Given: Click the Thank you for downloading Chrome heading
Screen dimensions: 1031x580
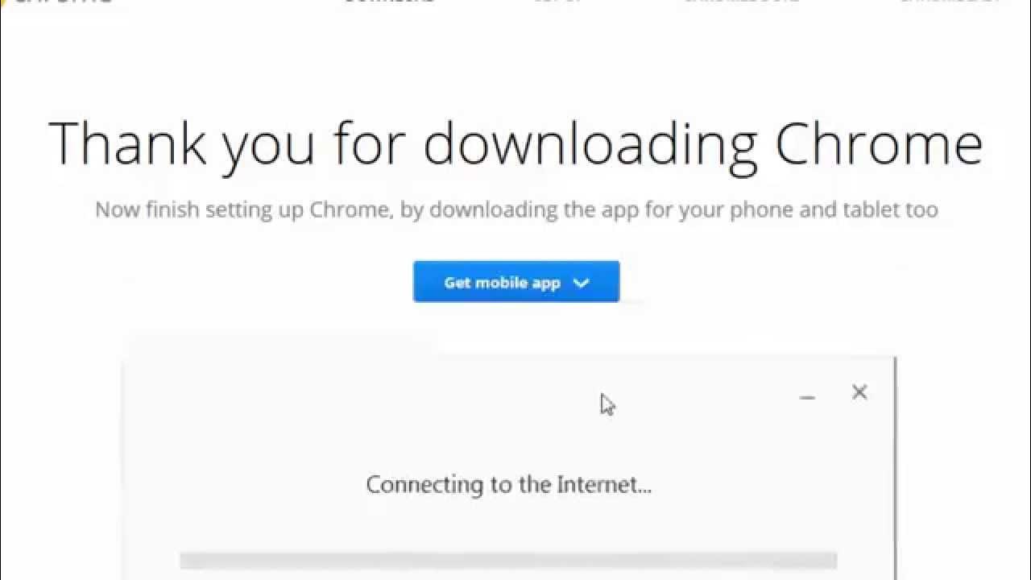Looking at the screenshot, I should [x=515, y=143].
